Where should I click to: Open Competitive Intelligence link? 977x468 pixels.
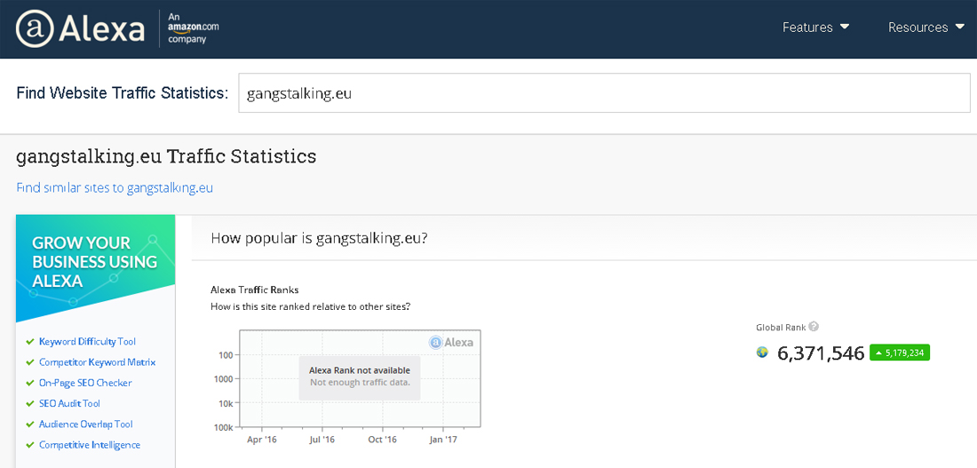click(90, 444)
